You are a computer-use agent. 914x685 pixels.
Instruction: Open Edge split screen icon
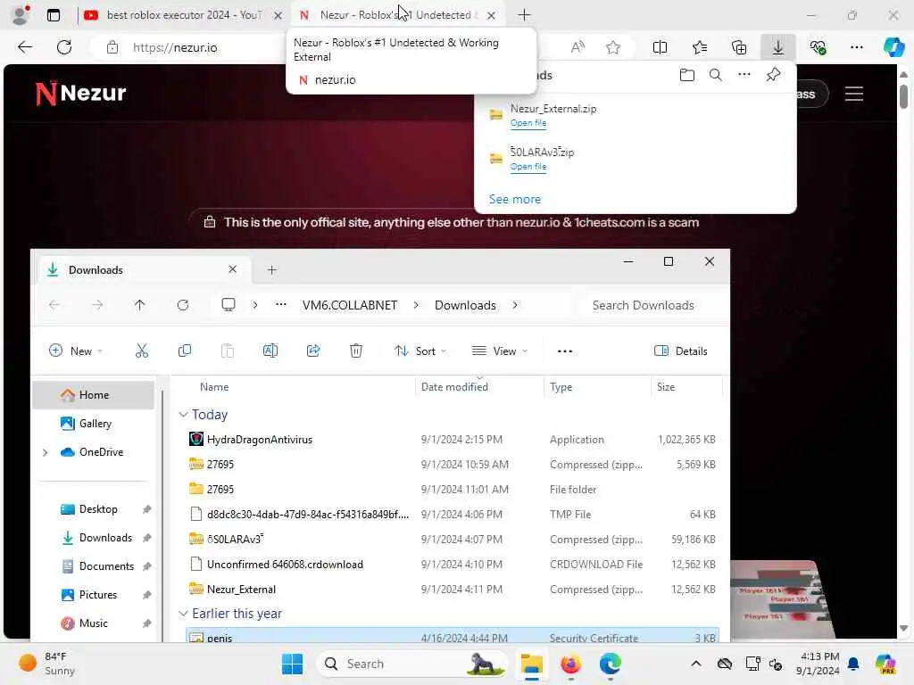point(660,47)
